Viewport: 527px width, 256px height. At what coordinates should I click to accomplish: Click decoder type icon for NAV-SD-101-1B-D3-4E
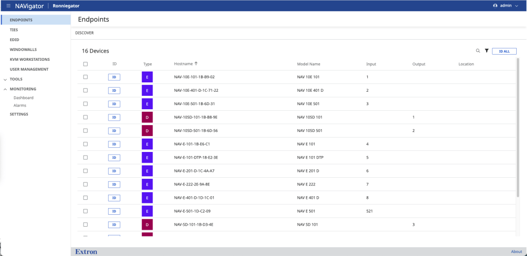click(147, 225)
